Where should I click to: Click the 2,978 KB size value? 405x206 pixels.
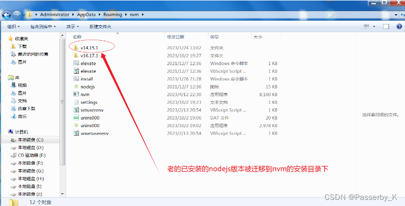click(268, 125)
